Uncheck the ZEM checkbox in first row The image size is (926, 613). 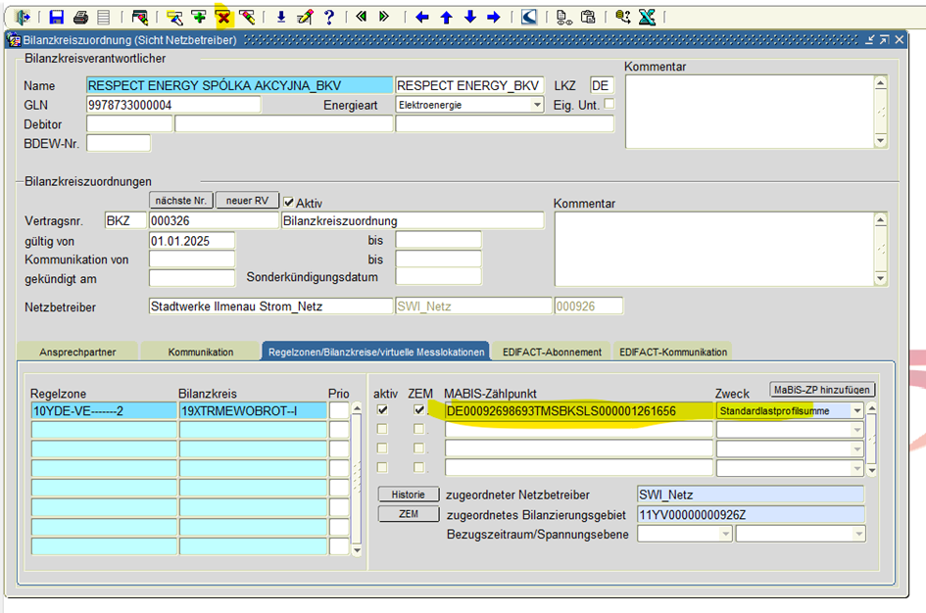(x=419, y=410)
